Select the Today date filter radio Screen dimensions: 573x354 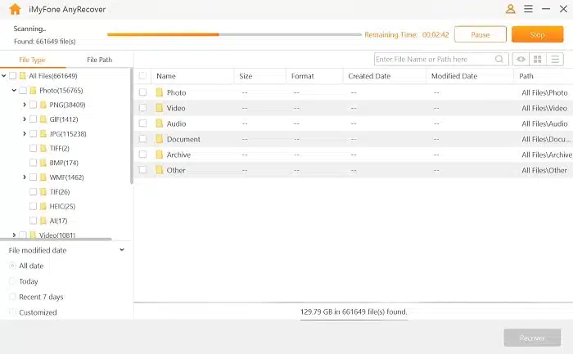coord(12,281)
